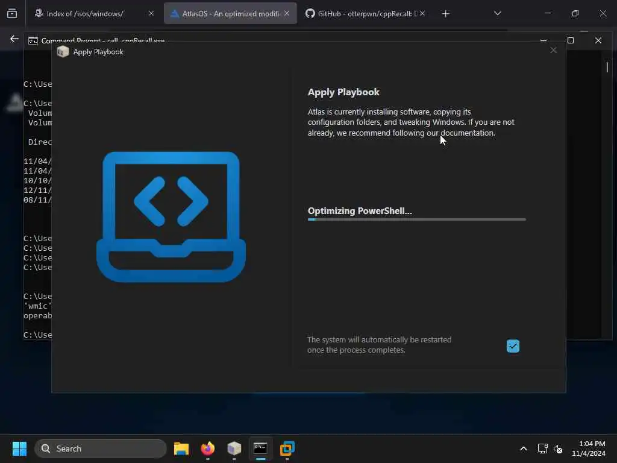Image resolution: width=617 pixels, height=463 pixels.
Task: Close the Index of /isos/windows/ tab
Action: pyautogui.click(x=151, y=13)
